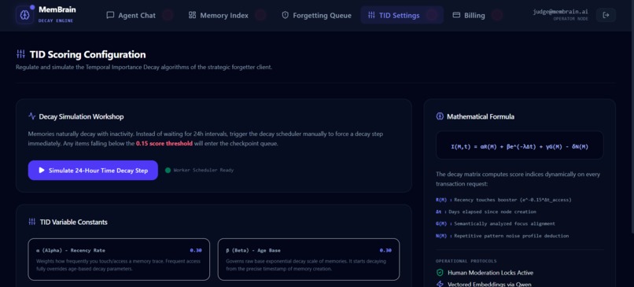The image size is (634, 287).
Task: Click the MemBrain brain logo icon
Action: (24, 15)
